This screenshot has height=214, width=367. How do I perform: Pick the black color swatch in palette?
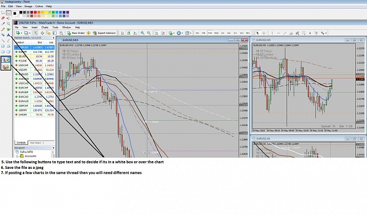point(21,12)
